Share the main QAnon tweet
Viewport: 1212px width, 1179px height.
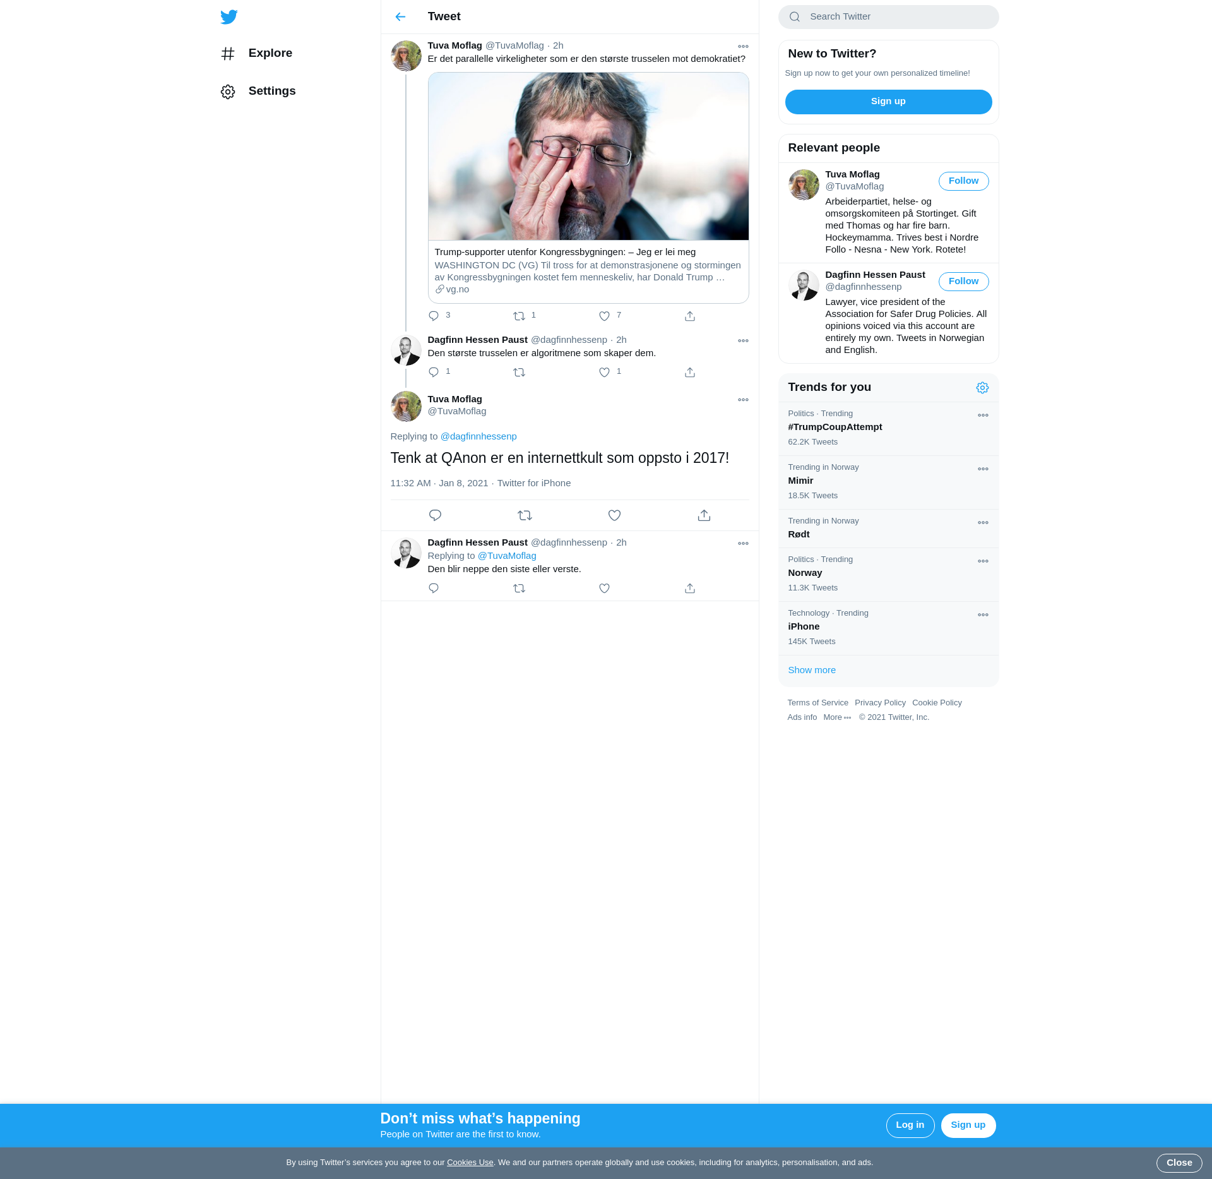coord(704,515)
